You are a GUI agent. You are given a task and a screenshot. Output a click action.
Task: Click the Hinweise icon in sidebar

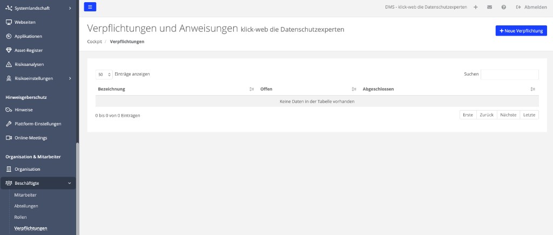[x=9, y=110]
